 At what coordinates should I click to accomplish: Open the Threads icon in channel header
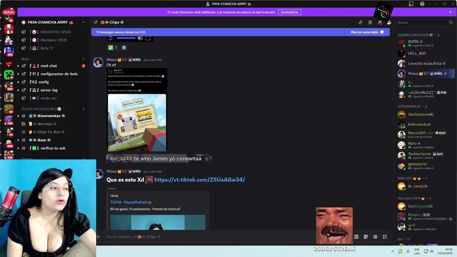361,22
